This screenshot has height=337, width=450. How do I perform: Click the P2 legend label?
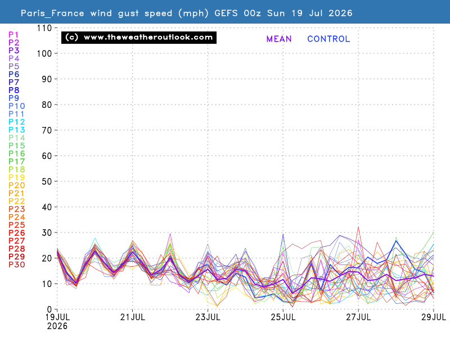tap(13, 43)
